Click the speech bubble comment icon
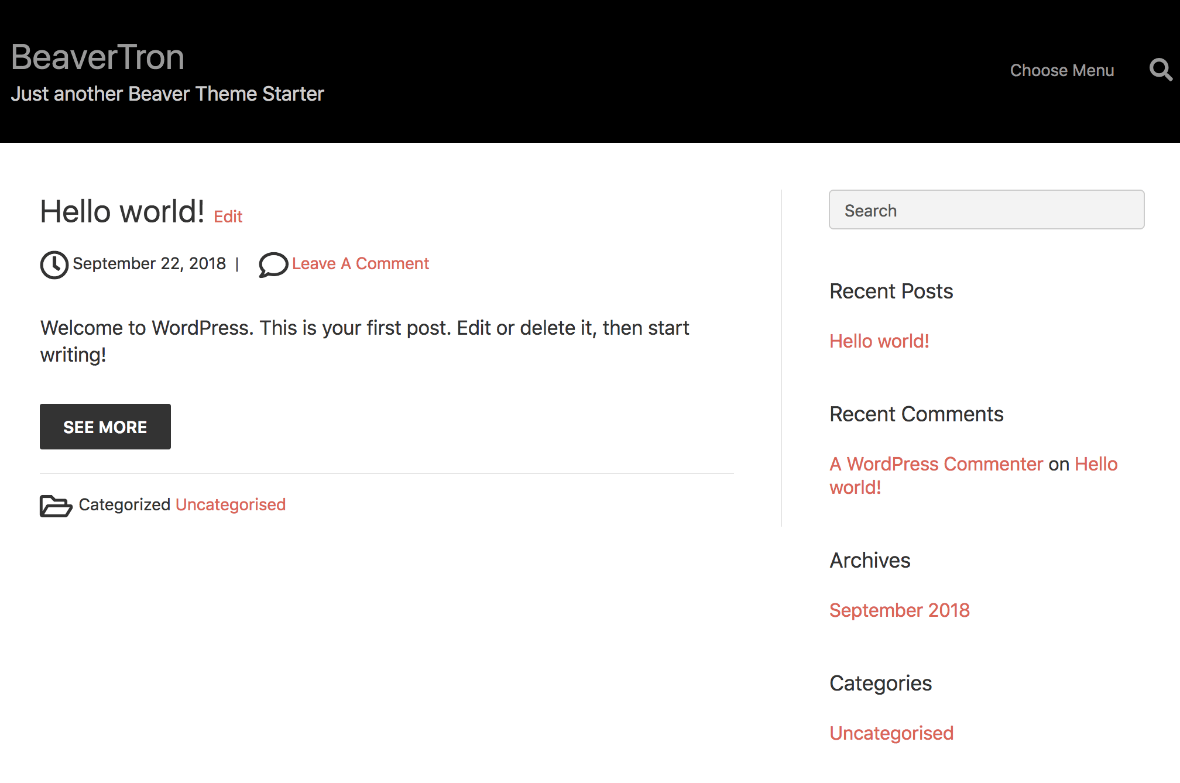Screen dimensions: 1180x783 [x=273, y=265]
